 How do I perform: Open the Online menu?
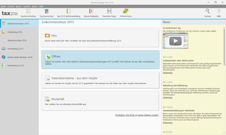point(35,6)
